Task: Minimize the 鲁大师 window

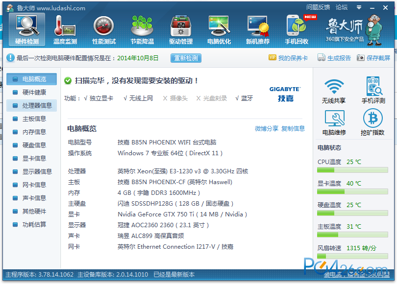Action: 372,8
